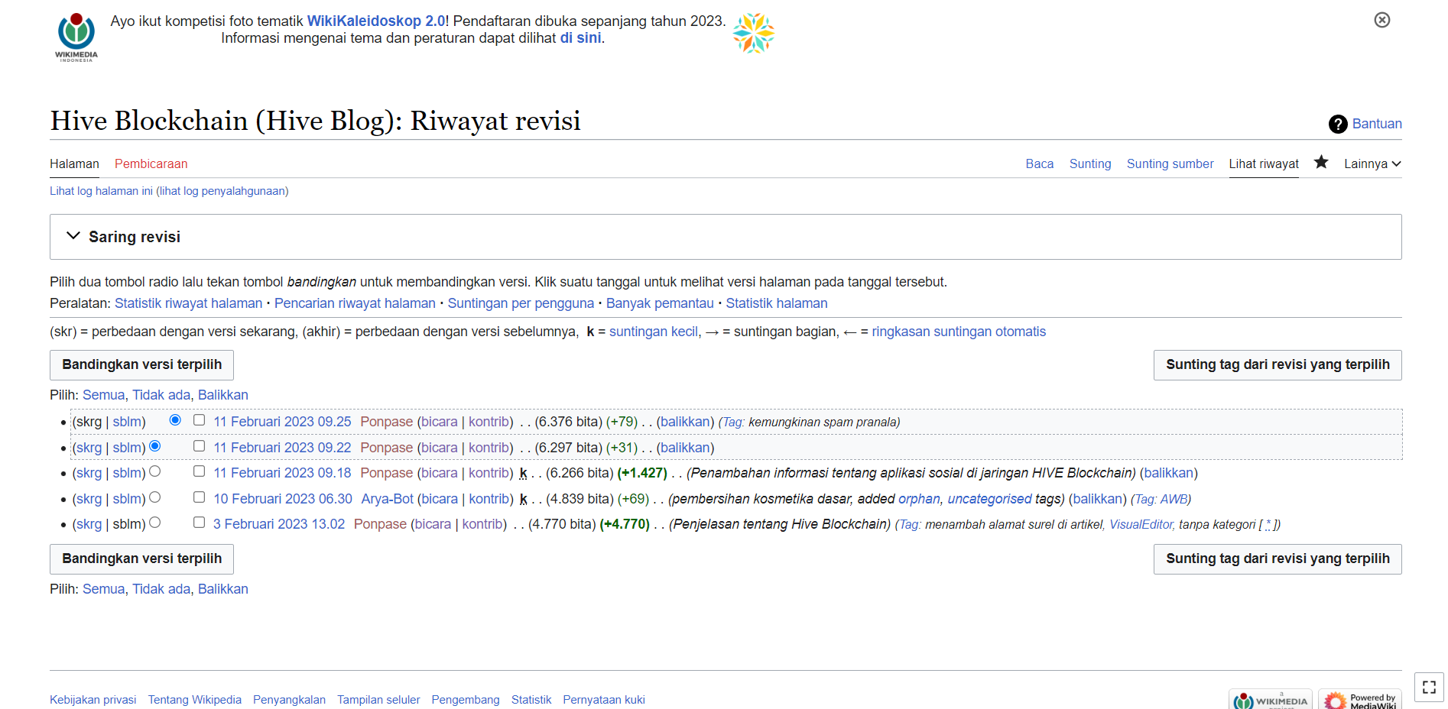Open the Pernyataan kuki footer link
The width and height of the screenshot is (1448, 709).
click(604, 700)
